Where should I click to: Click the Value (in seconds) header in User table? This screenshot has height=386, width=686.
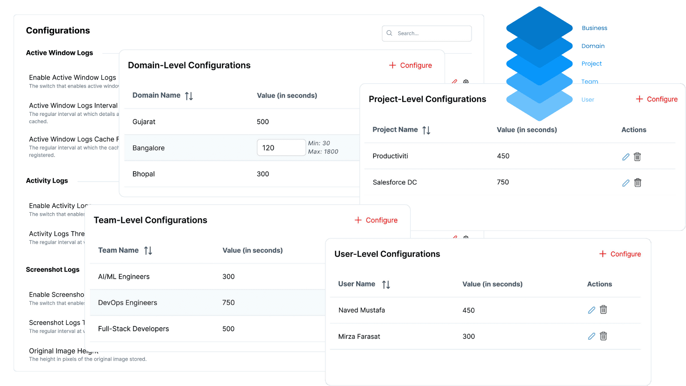click(493, 284)
